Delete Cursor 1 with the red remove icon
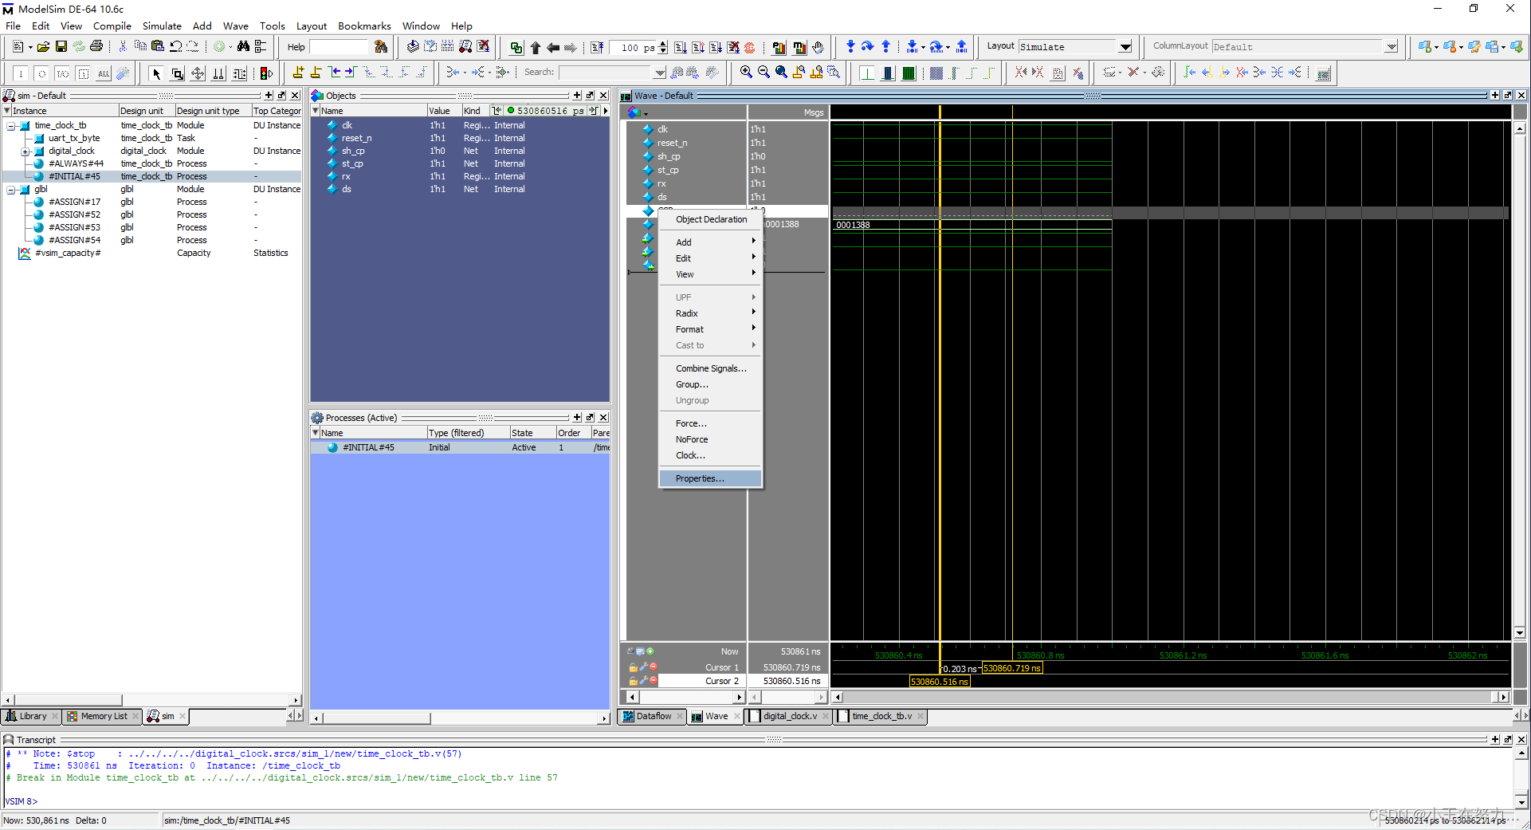This screenshot has width=1531, height=830. 654,667
